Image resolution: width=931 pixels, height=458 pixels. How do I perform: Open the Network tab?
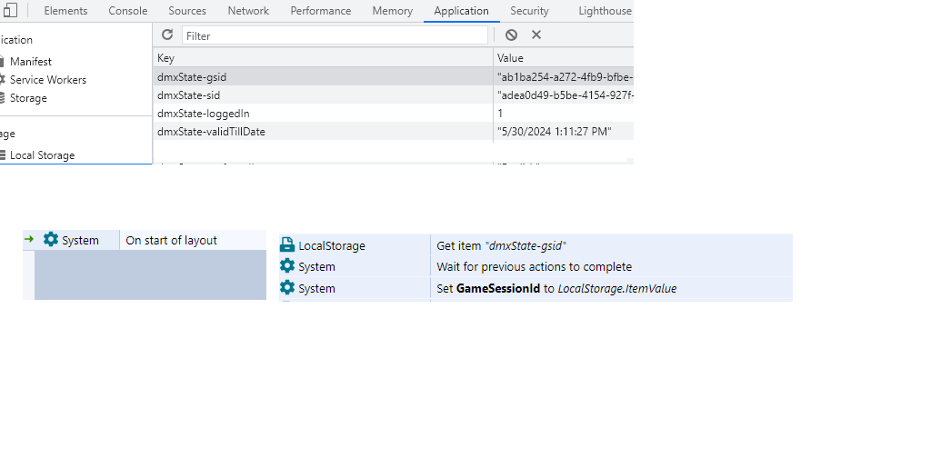tap(248, 11)
